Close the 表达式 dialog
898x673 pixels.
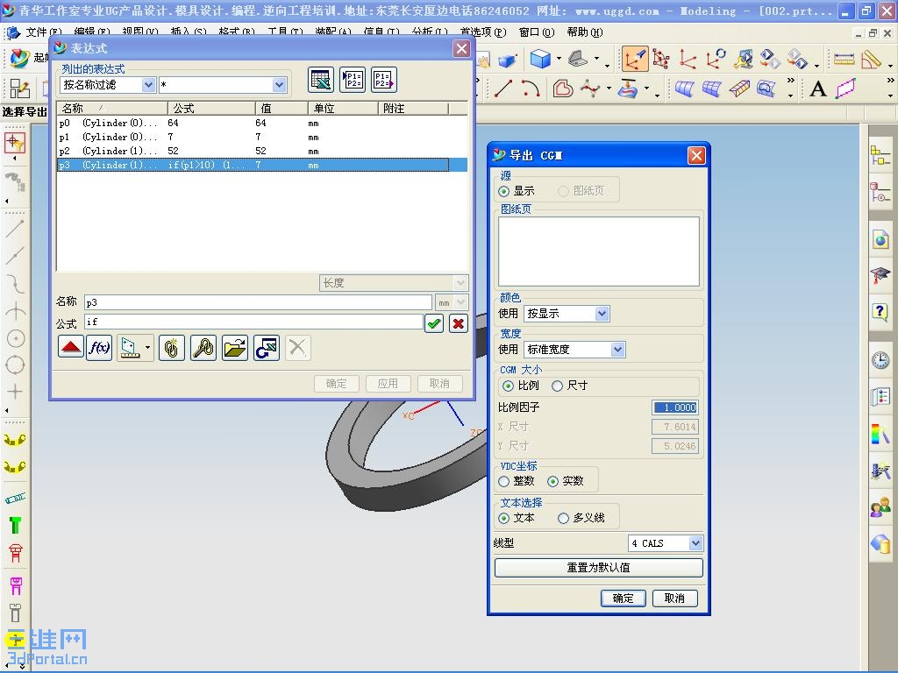click(461, 49)
